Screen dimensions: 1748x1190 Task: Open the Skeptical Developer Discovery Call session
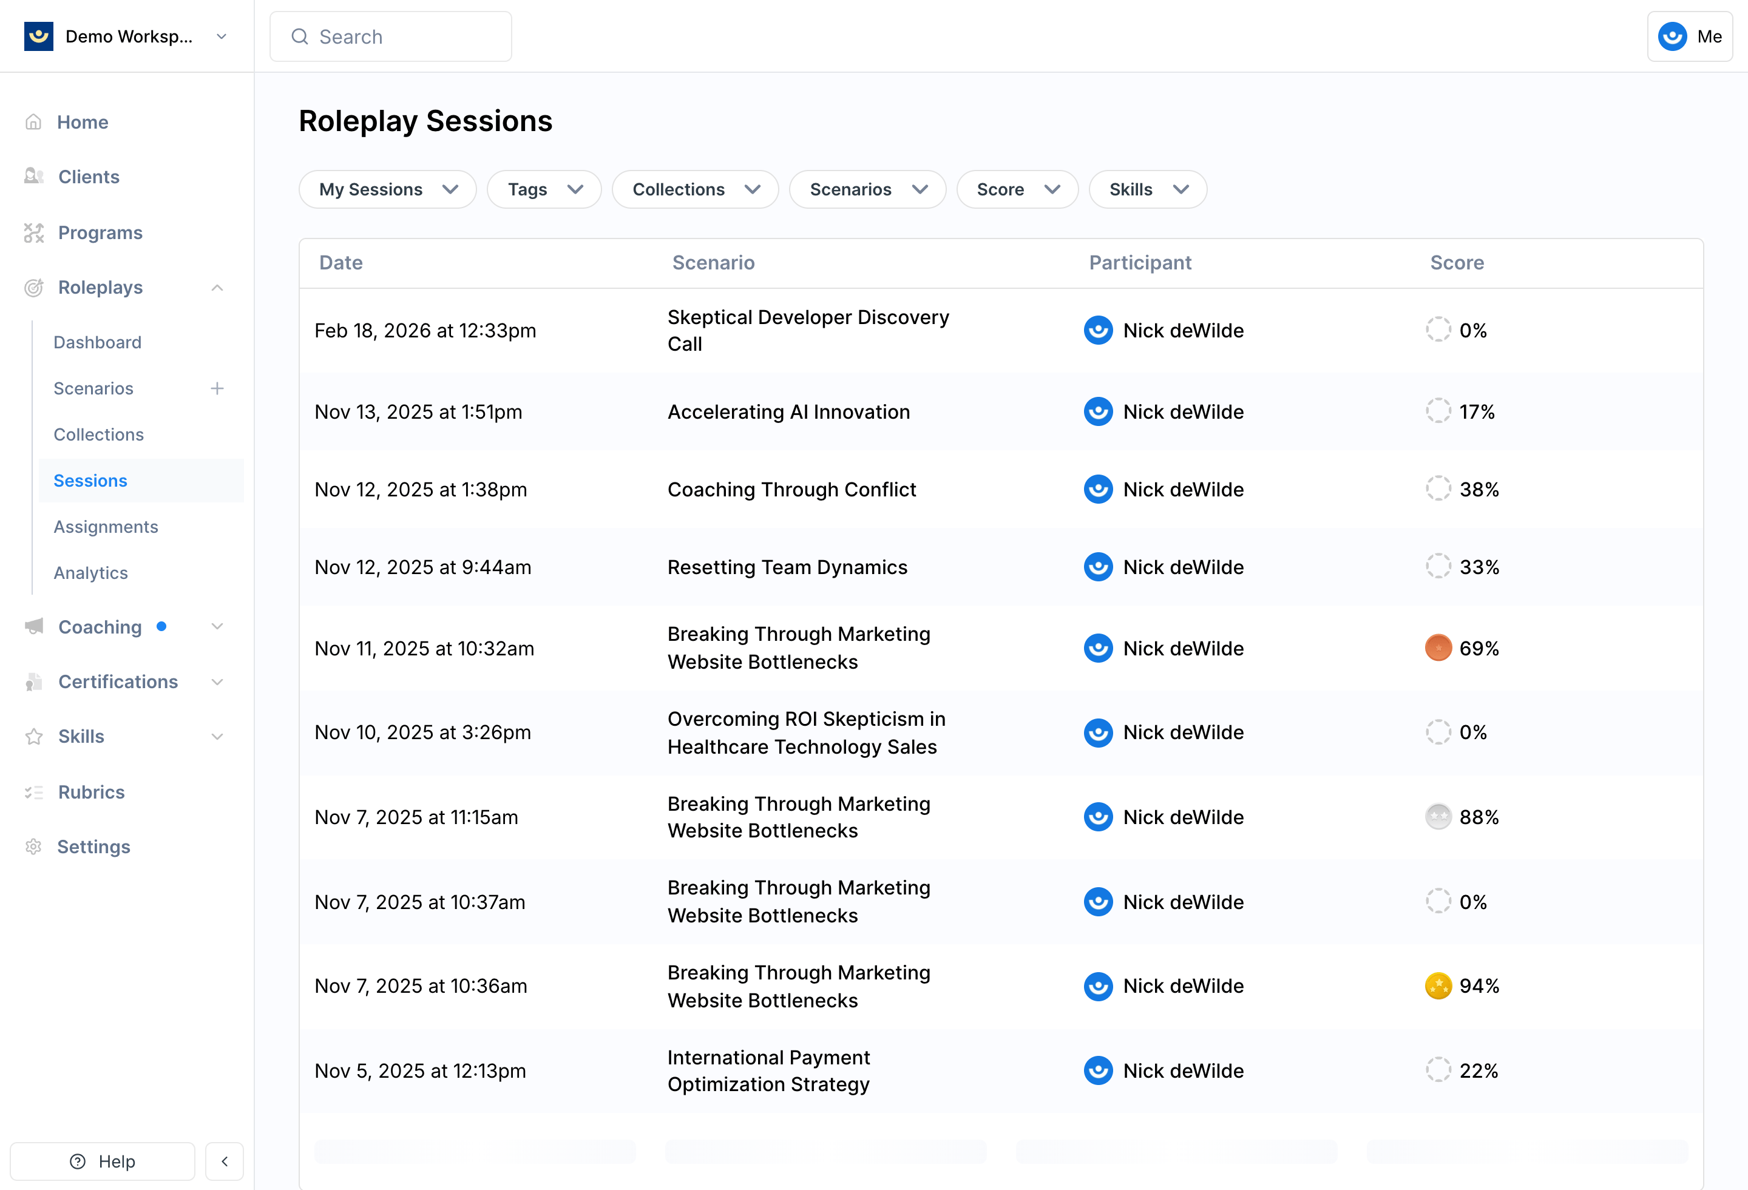[808, 330]
